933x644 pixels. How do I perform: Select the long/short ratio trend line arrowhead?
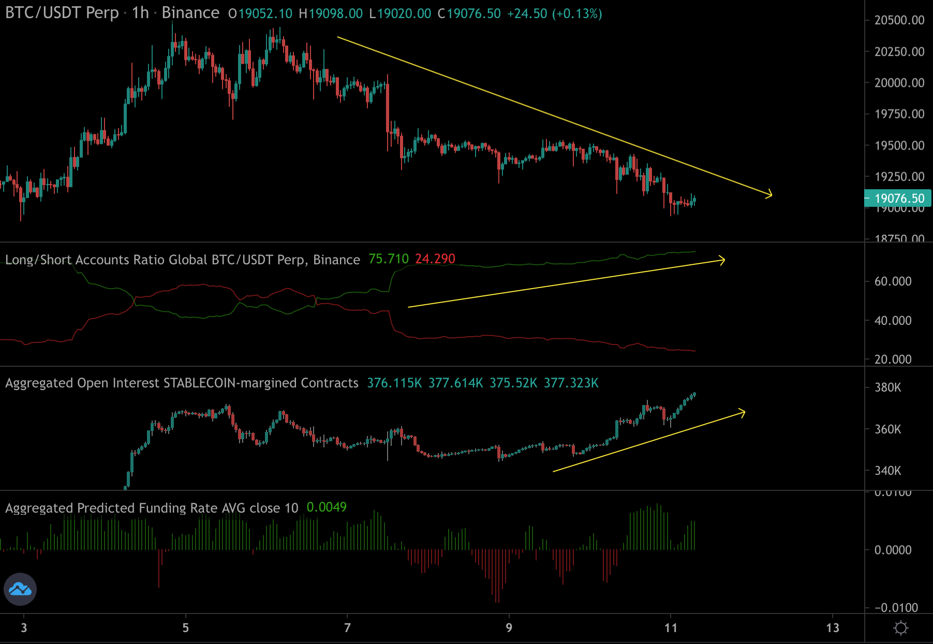723,260
